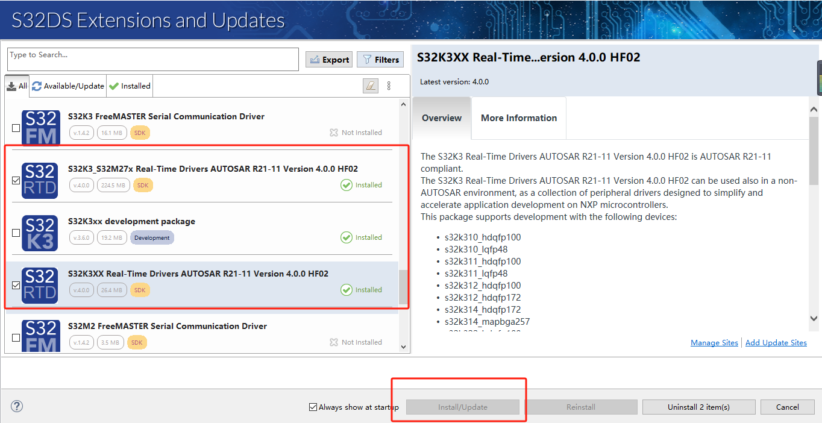Click the S32 FM icon for S32K3 FreeMASTER

tap(40, 128)
